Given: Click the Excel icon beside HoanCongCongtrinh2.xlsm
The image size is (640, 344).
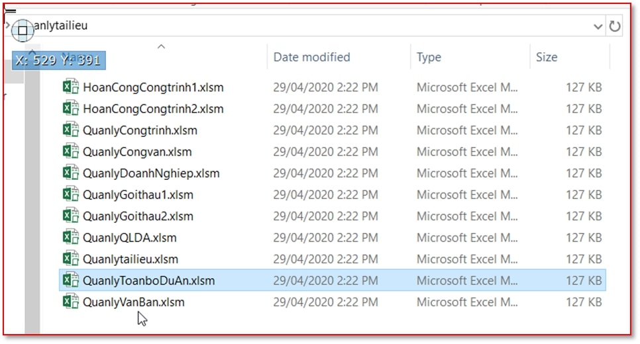Looking at the screenshot, I should pyautogui.click(x=70, y=108).
